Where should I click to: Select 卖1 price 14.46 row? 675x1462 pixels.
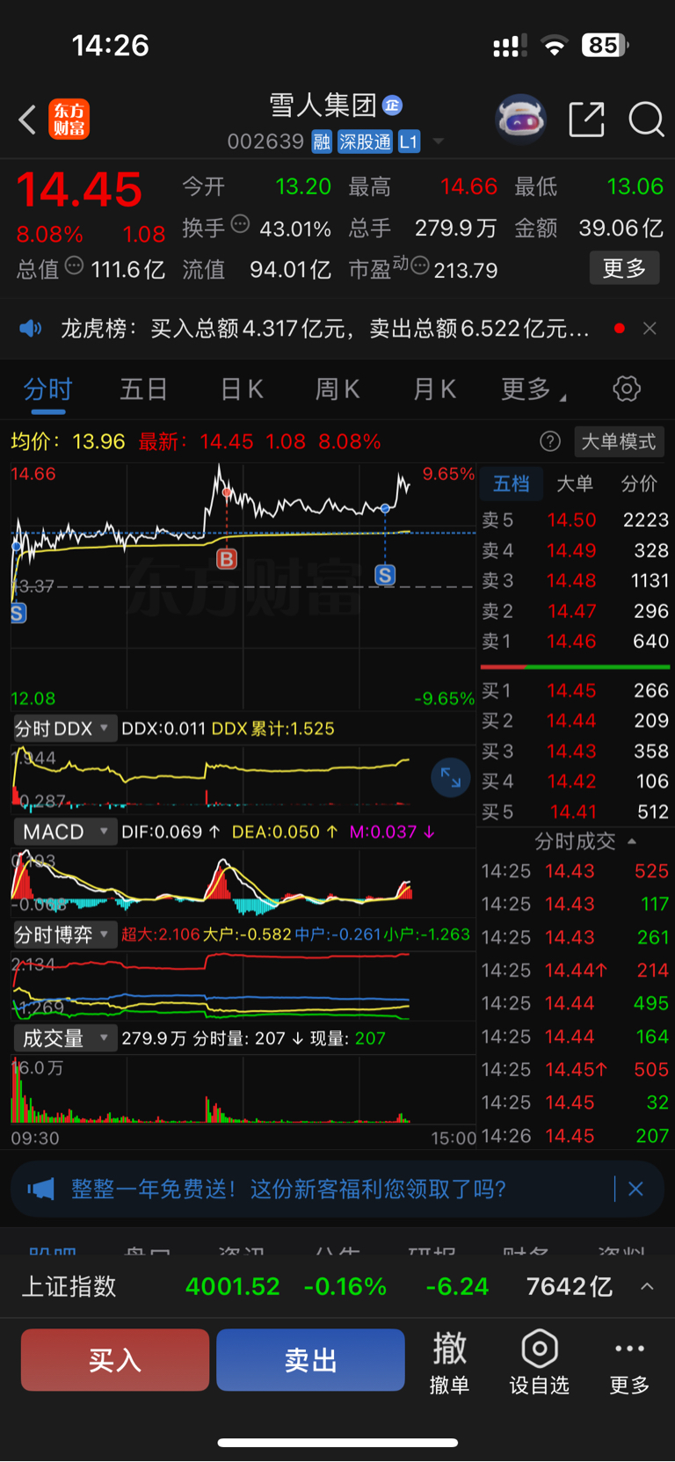point(575,642)
